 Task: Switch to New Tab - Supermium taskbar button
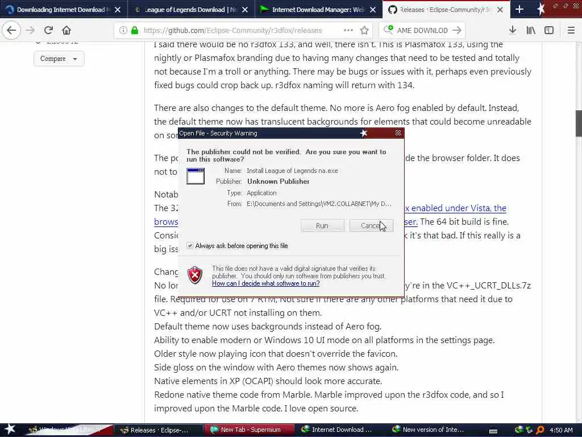tap(249, 430)
